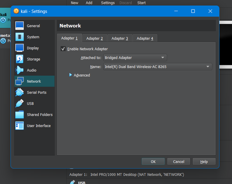Screen dimensions: 232x184
Task: Select the Shared Folders icon
Action: click(x=20, y=115)
